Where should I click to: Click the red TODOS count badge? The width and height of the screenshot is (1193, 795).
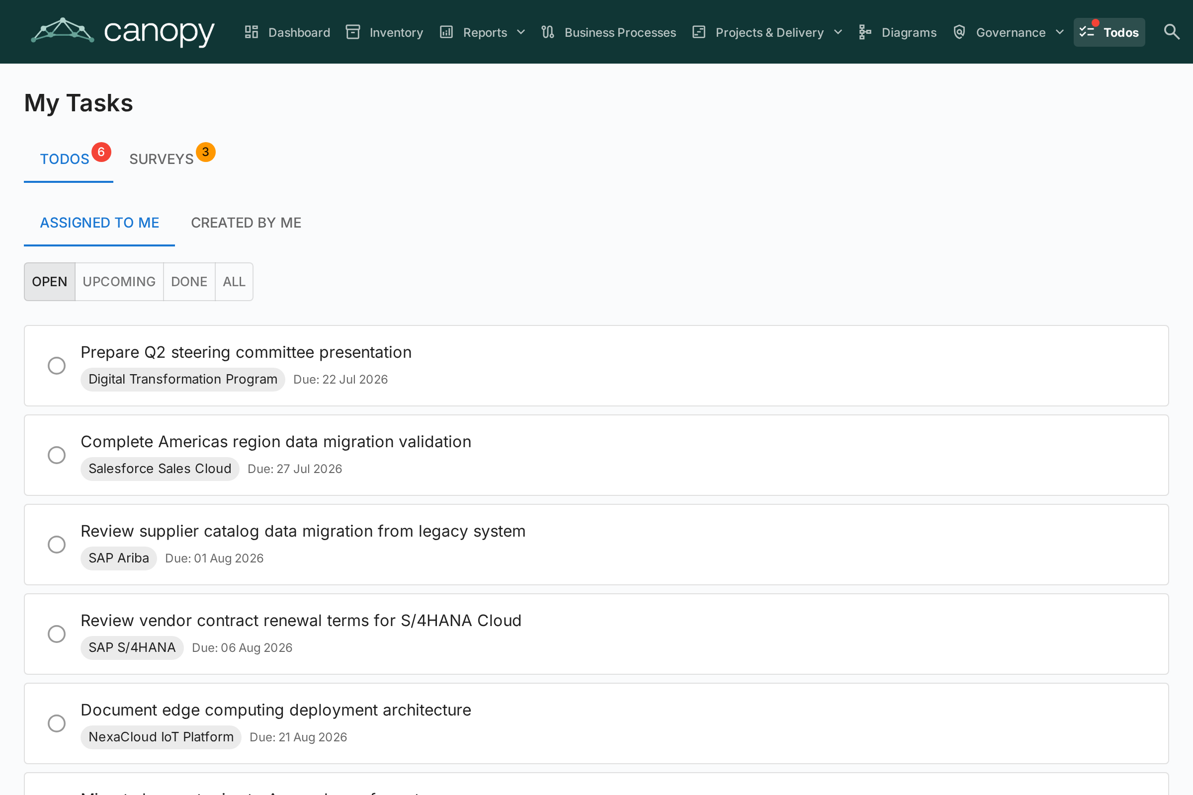tap(101, 152)
